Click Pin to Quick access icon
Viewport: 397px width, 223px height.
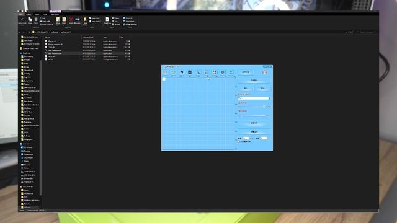click(x=22, y=20)
